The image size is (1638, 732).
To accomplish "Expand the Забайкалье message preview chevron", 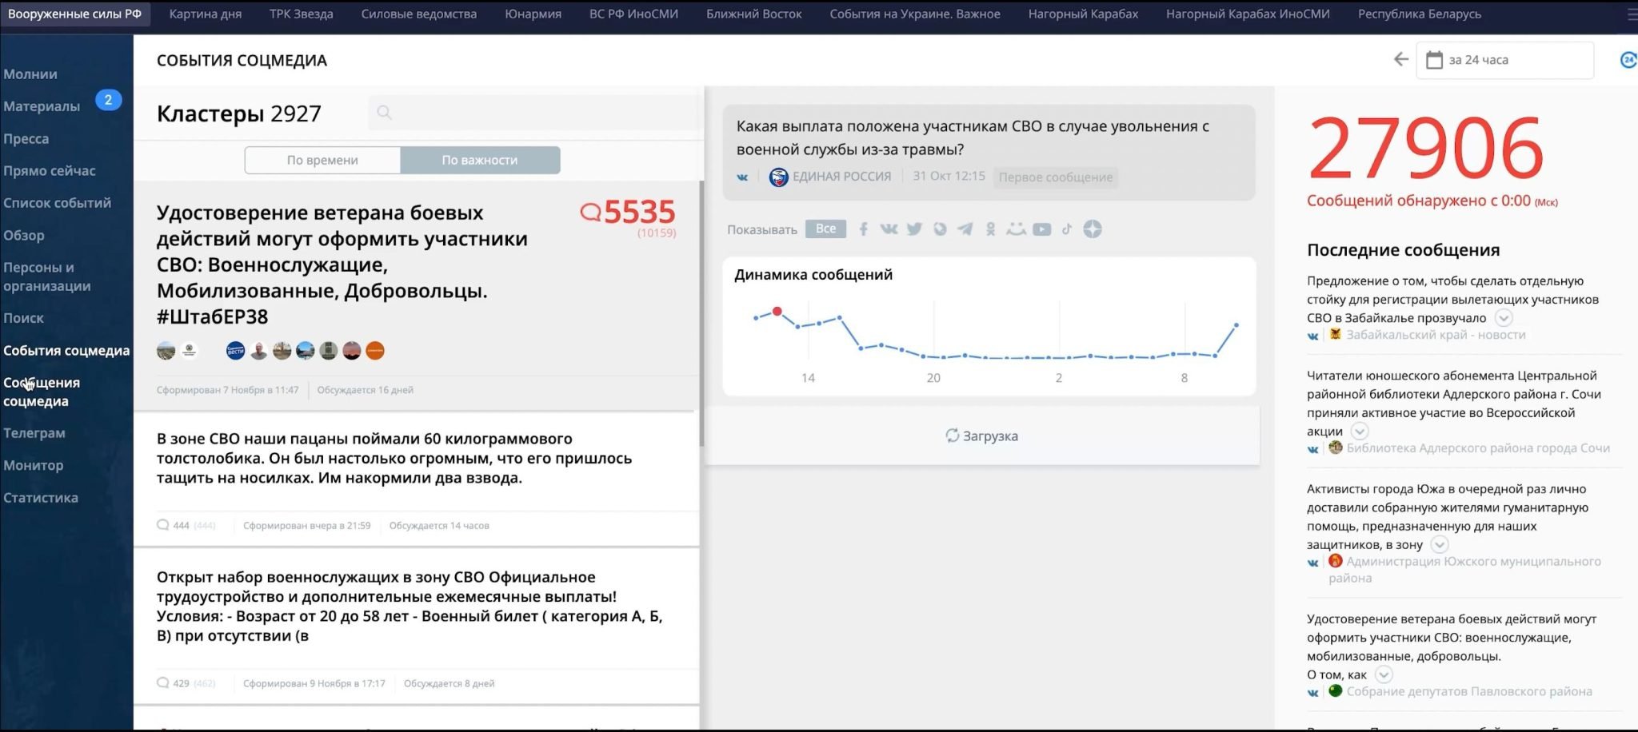I will click(1504, 318).
